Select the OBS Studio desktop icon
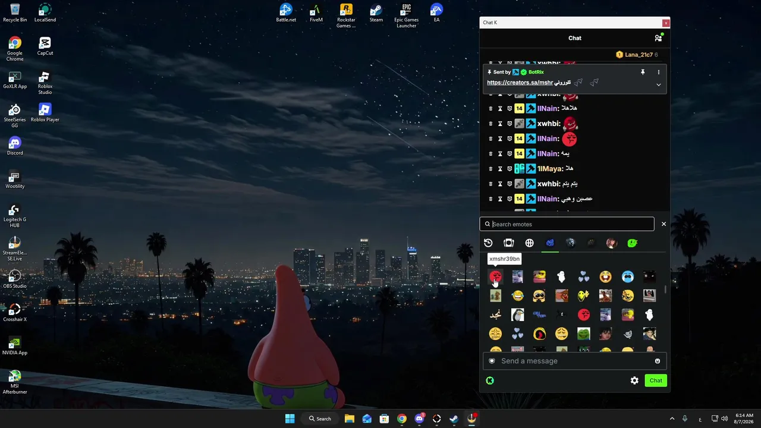This screenshot has width=761, height=428. pyautogui.click(x=15, y=279)
